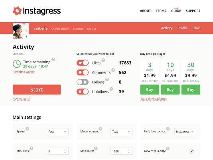Image resolution: width=213 pixels, height=160 pixels.
Task: Click the isabella username text
Action: (41, 28)
